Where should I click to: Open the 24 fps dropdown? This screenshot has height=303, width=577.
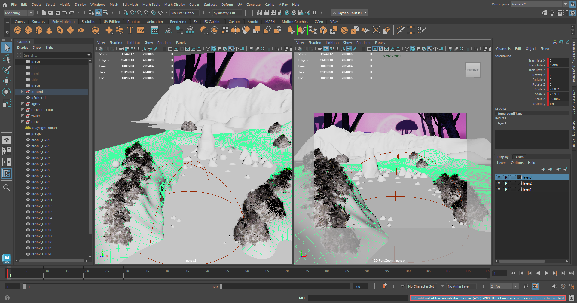coord(504,286)
